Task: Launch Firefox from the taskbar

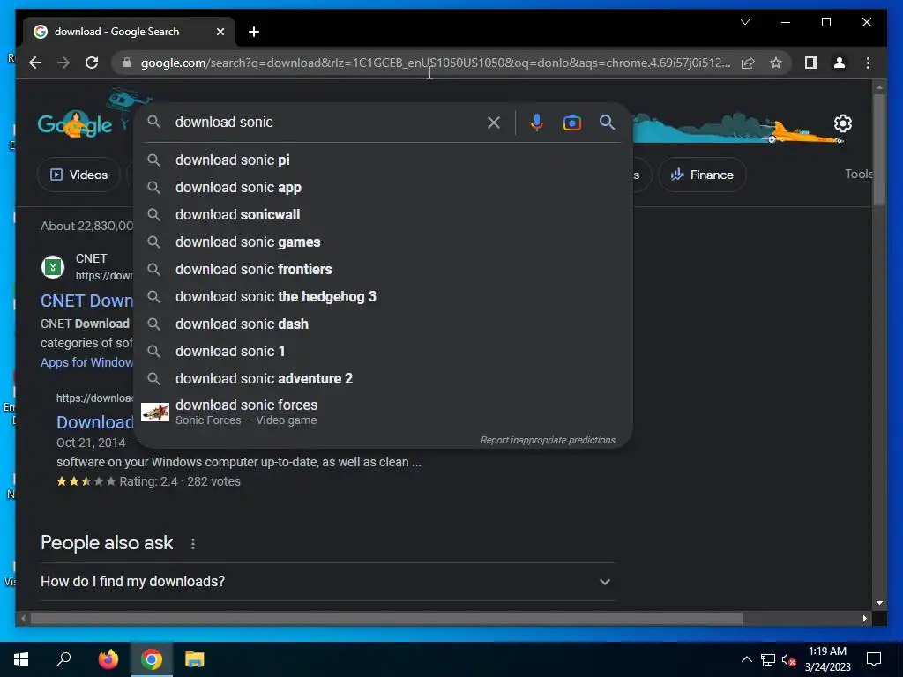Action: pos(108,659)
